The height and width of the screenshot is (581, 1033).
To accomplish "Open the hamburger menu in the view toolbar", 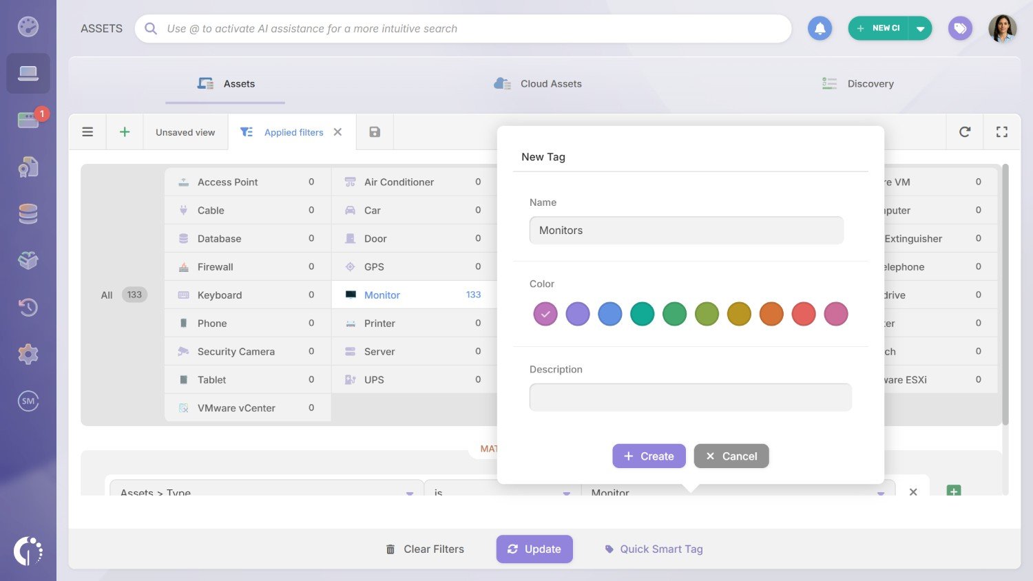I will point(87,131).
